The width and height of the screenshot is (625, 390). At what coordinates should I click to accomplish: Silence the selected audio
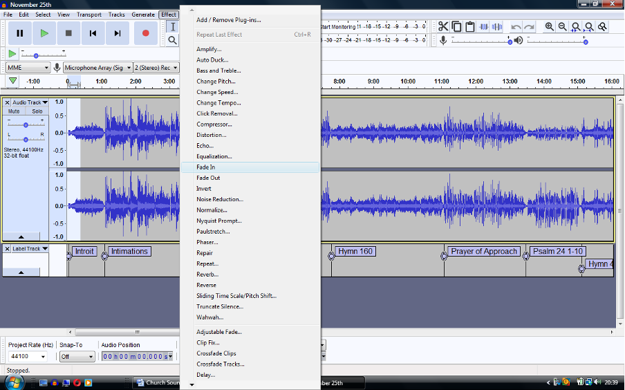pyautogui.click(x=497, y=27)
